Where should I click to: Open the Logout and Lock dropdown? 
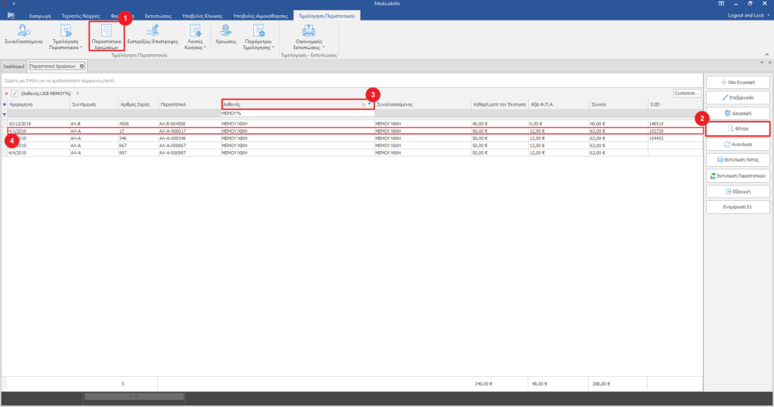pyautogui.click(x=748, y=15)
